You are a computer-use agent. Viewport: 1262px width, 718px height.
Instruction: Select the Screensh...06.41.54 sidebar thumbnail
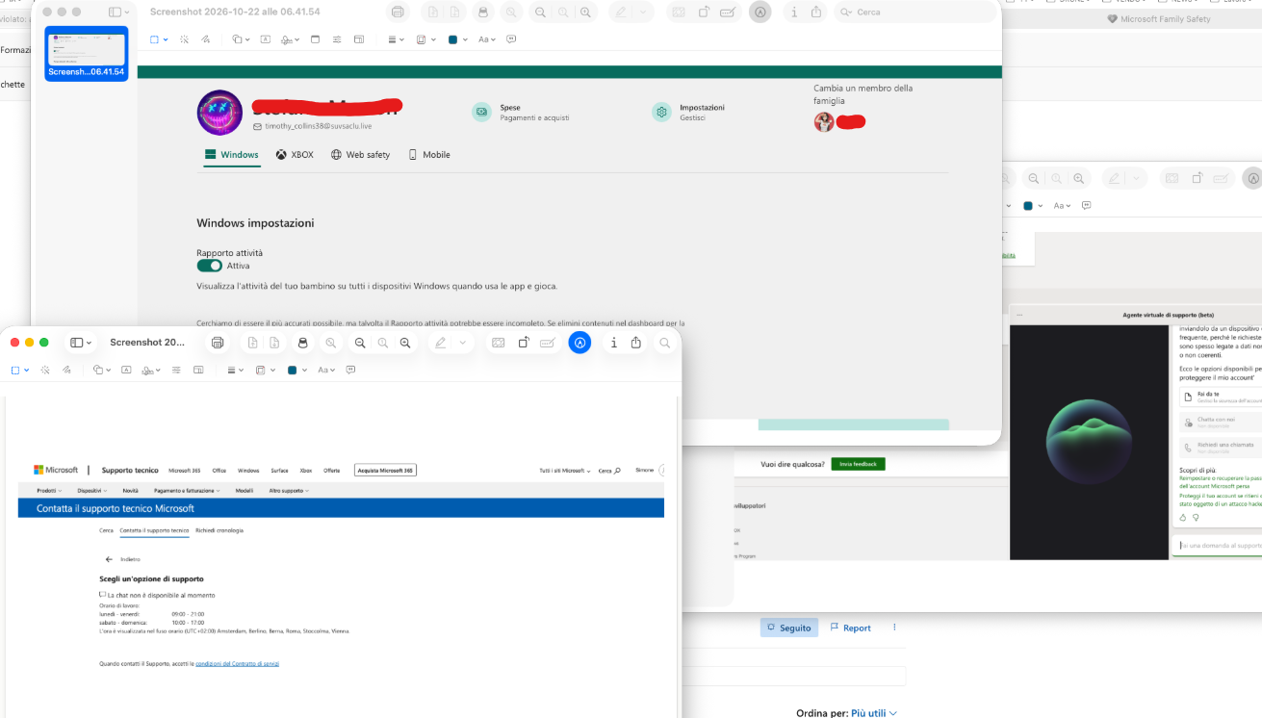pos(87,53)
